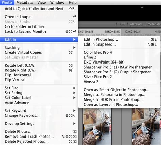Expand the Develop Settings submenu
Screen dimensions: 161x145
tap(39, 124)
